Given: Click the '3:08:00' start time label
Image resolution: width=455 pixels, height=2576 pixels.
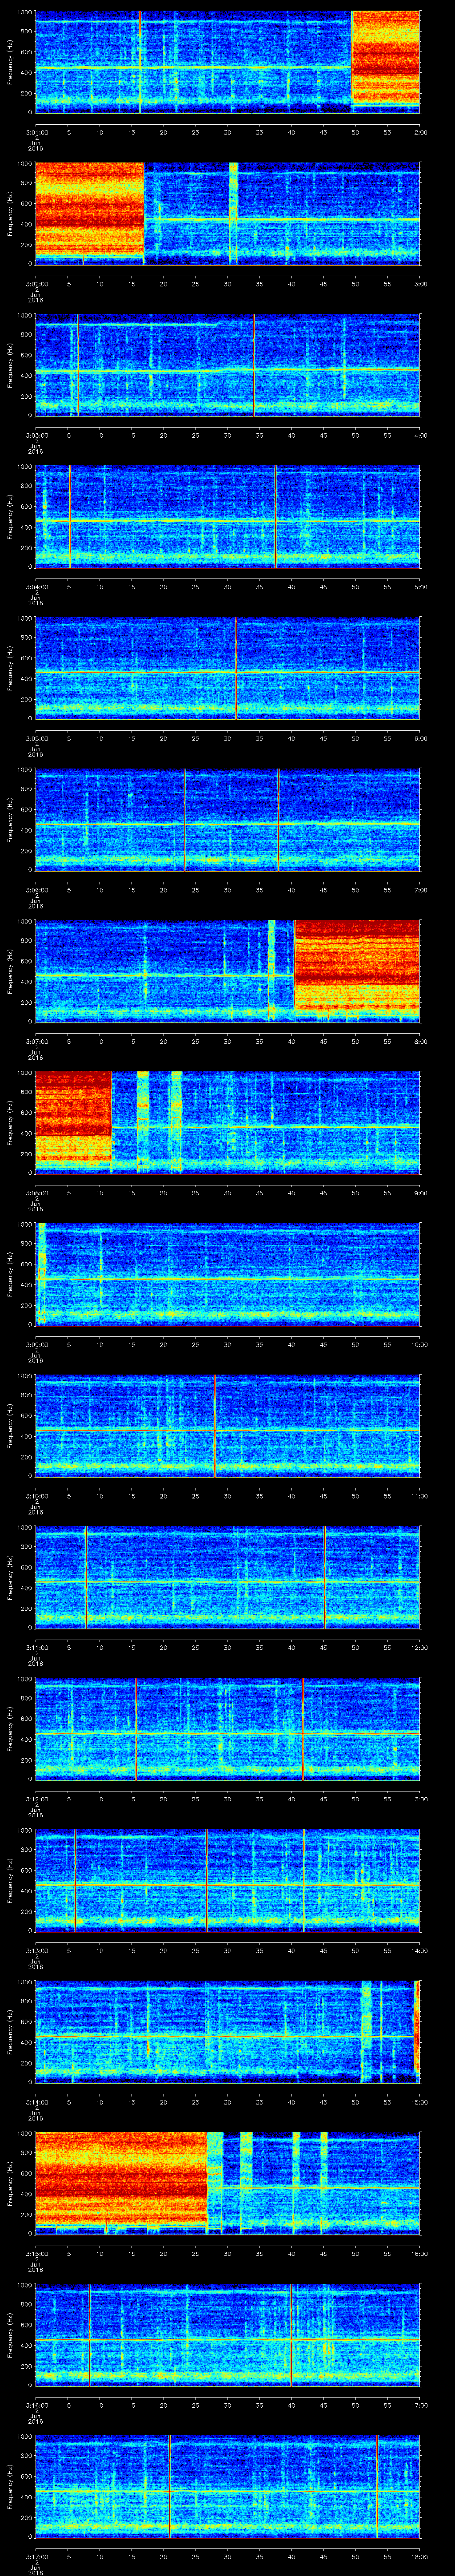Looking at the screenshot, I should pos(36,1193).
